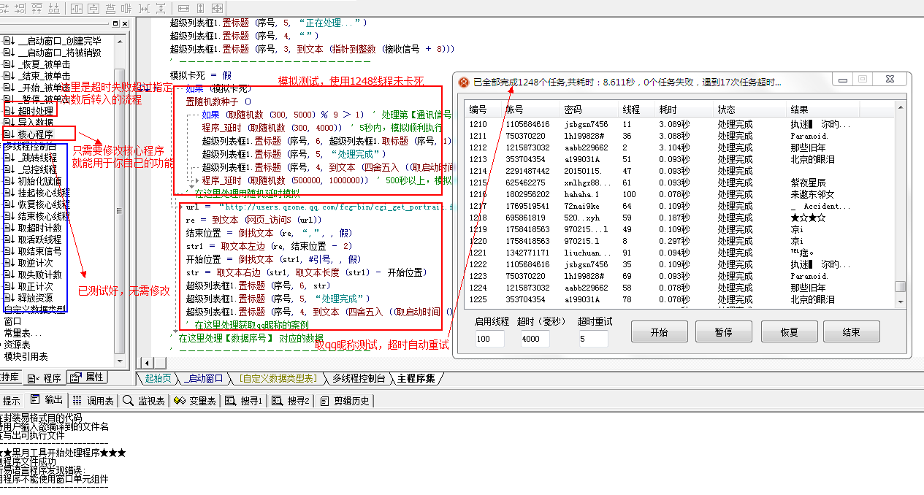This screenshot has height=495, width=924.
Task: Focus the 超时（毫秒） input field
Action: point(535,339)
